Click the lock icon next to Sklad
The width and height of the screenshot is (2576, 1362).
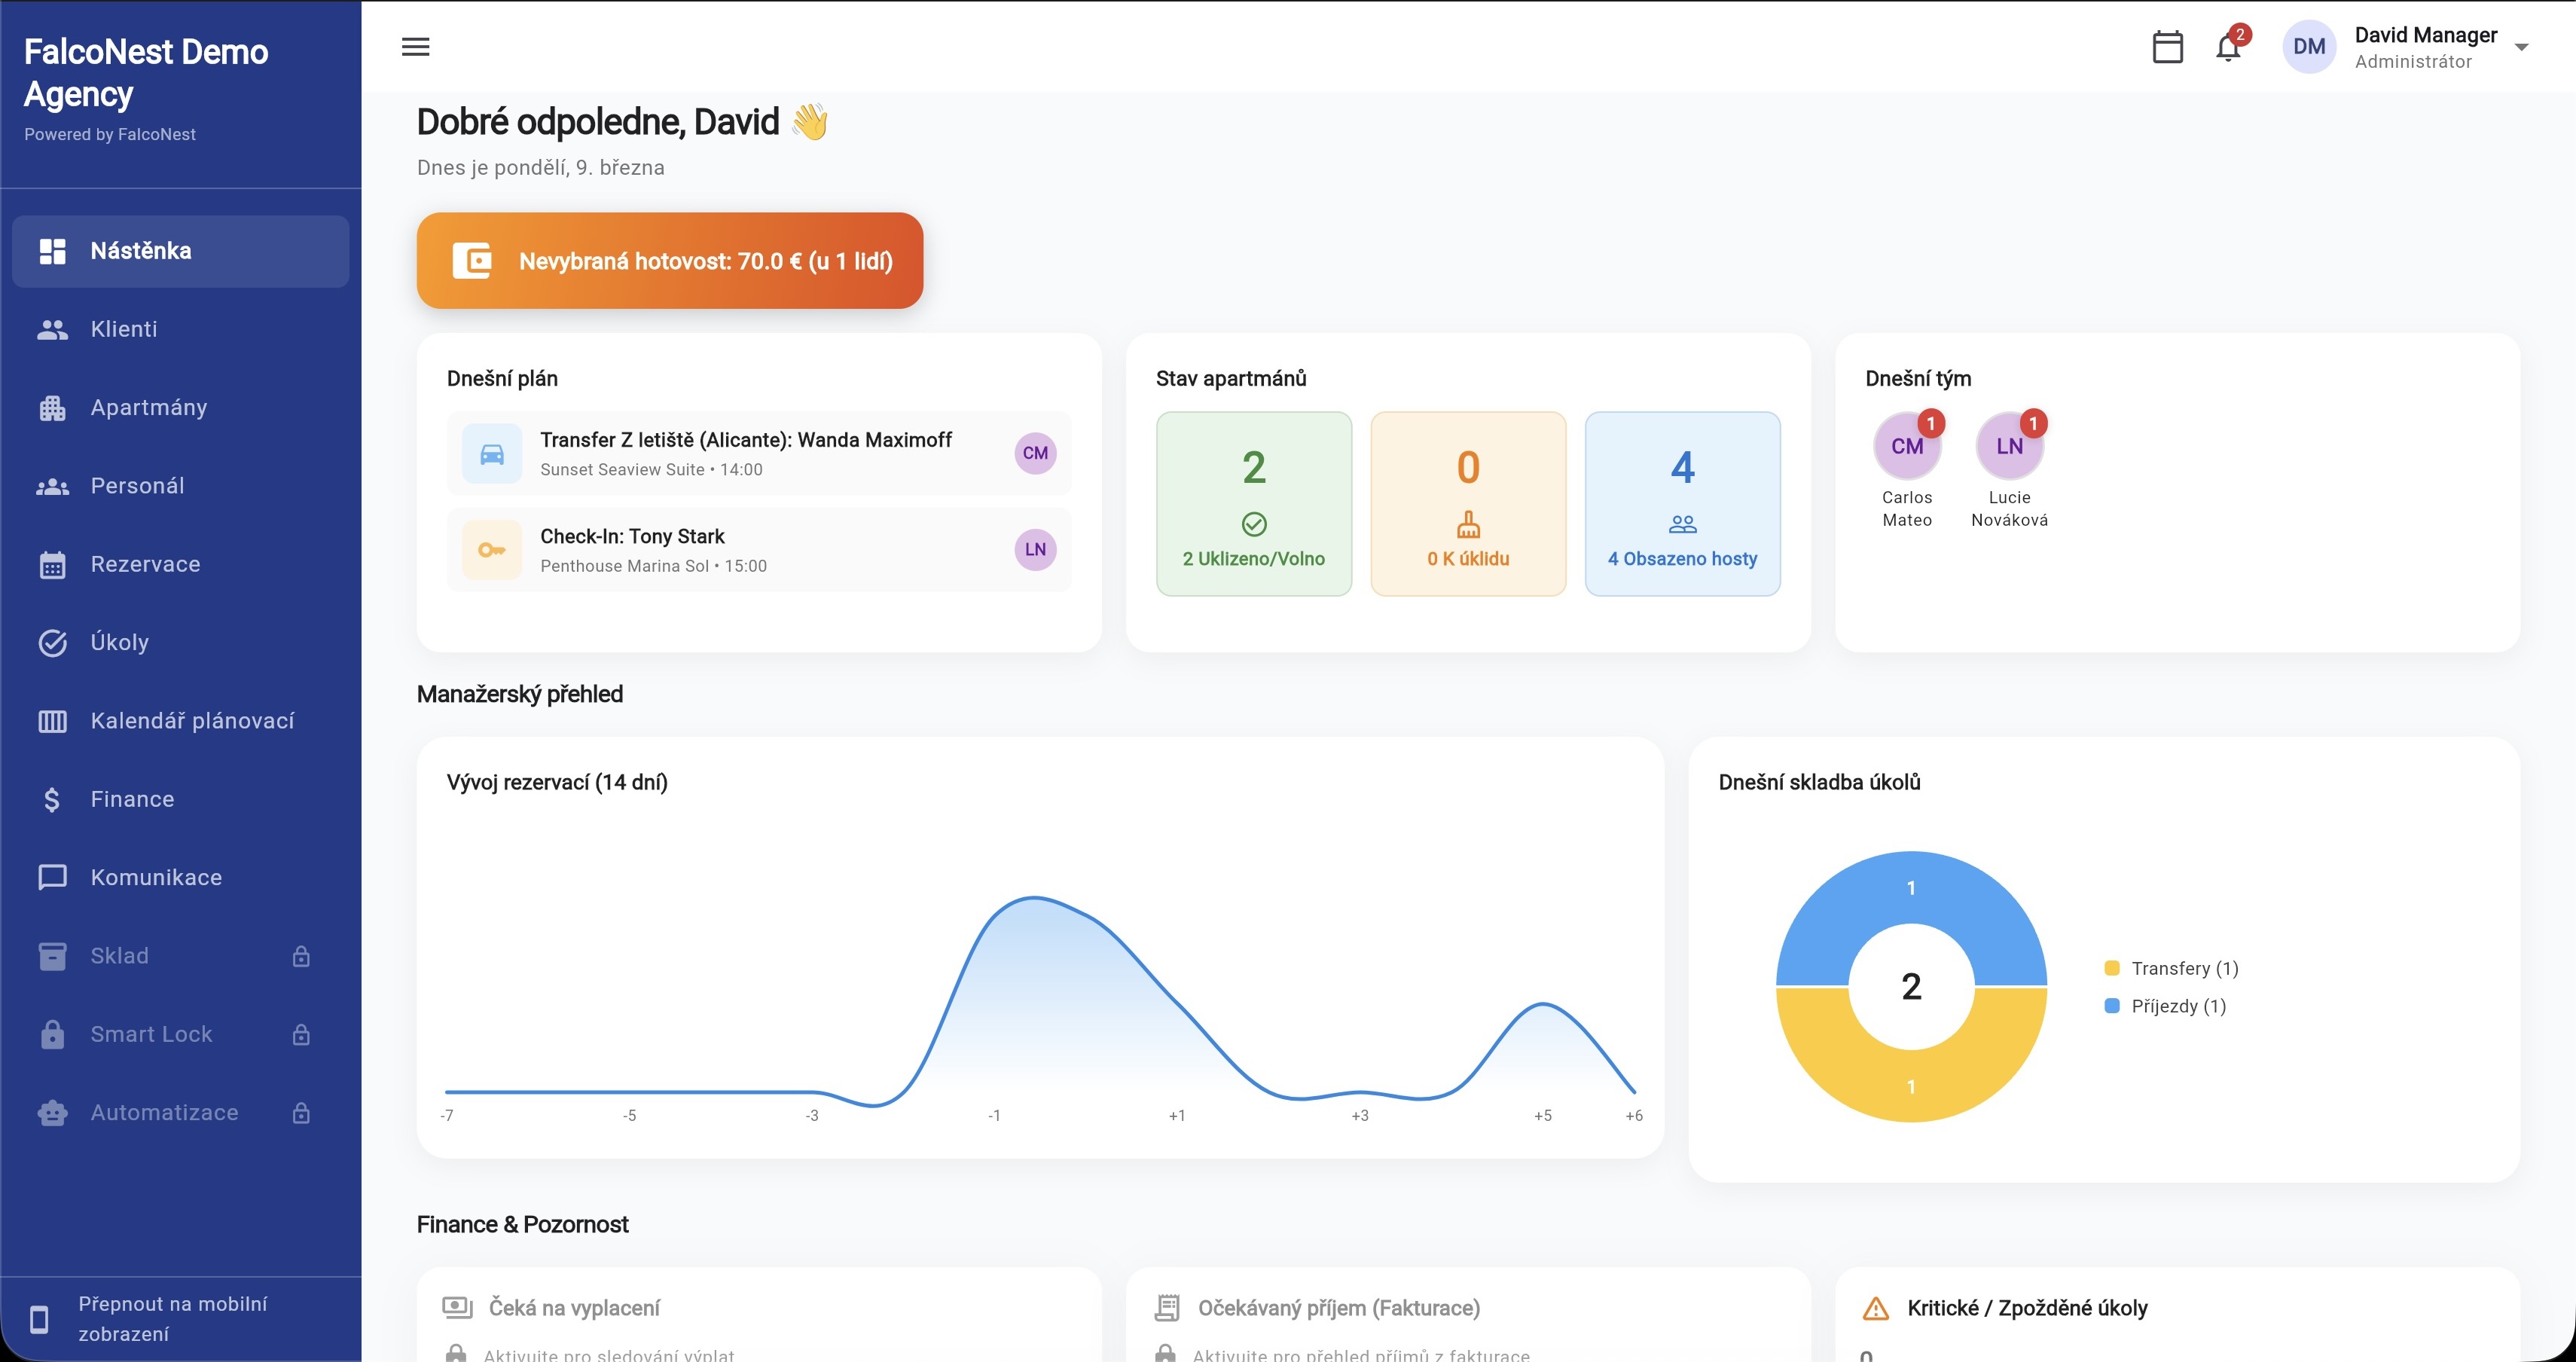tap(301, 956)
